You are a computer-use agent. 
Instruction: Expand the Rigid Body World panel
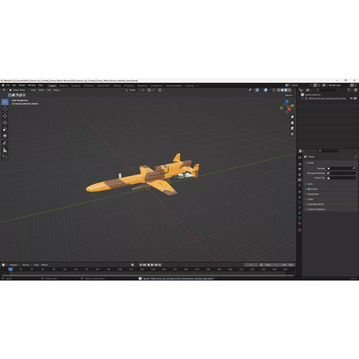point(315,204)
